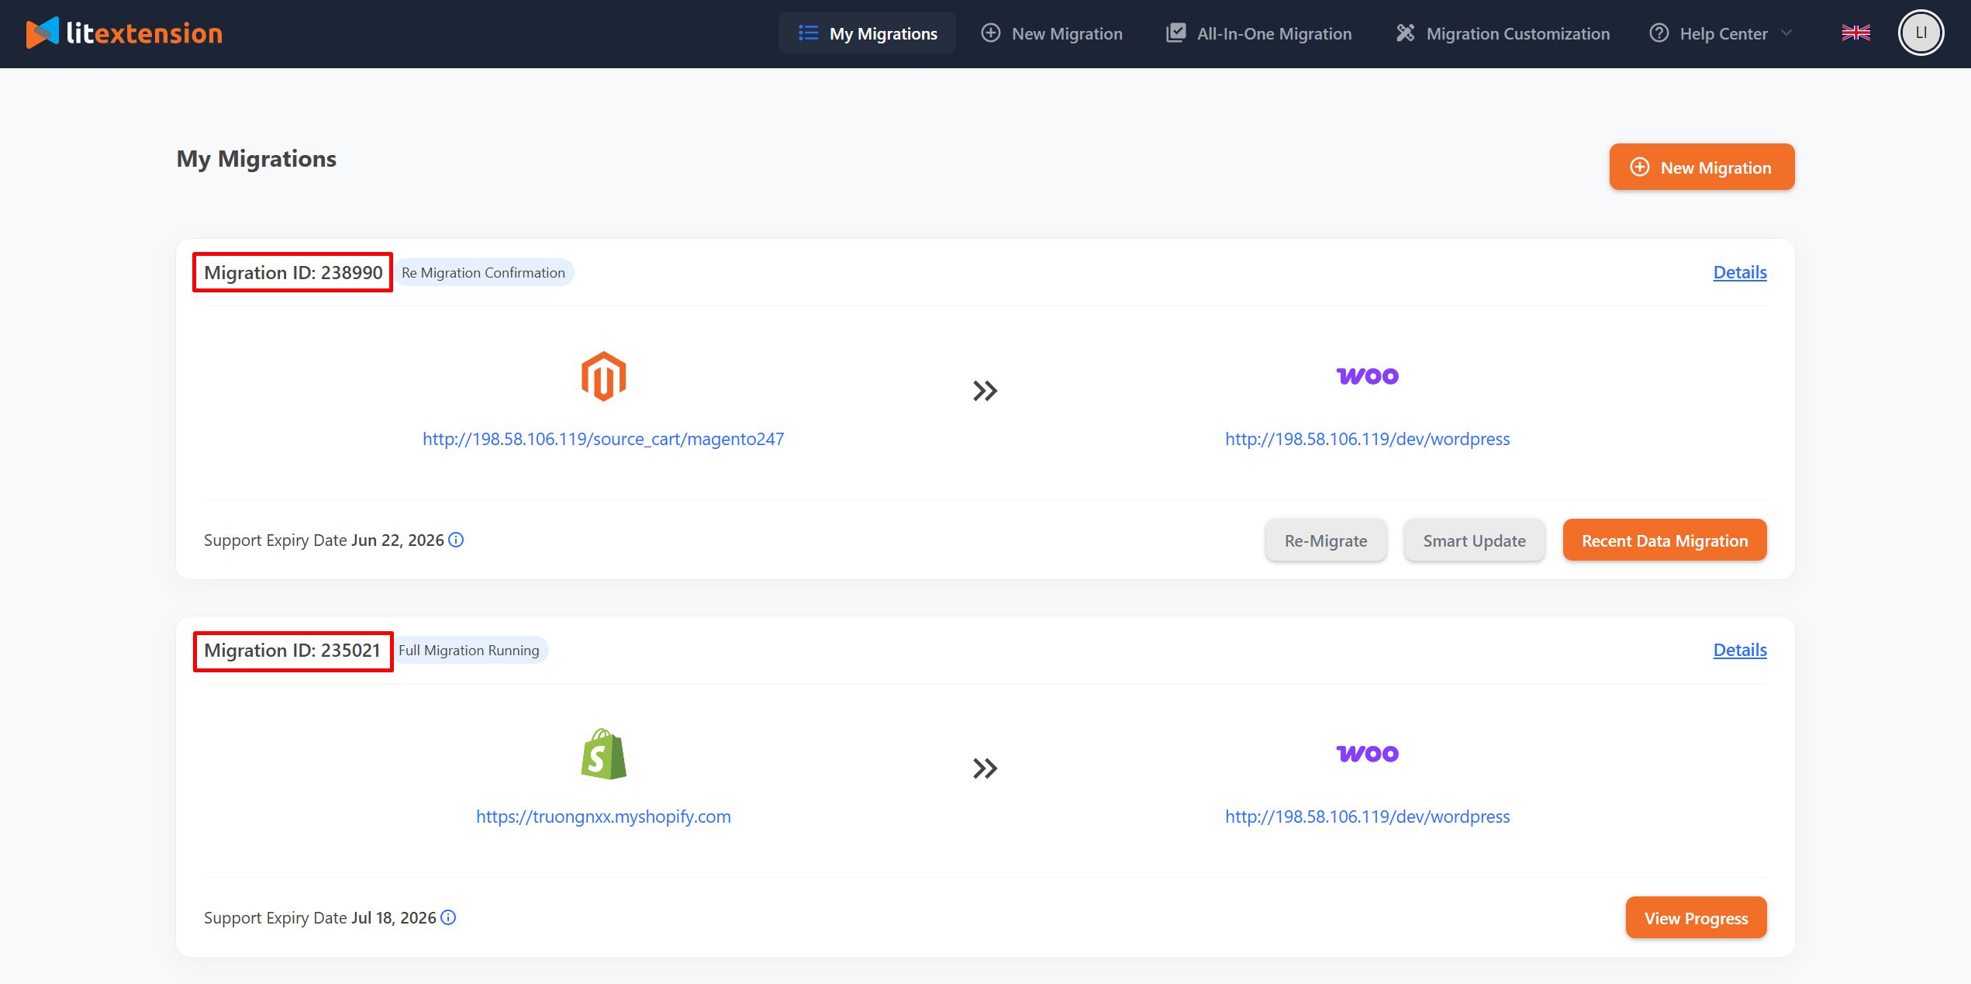Click Support Expiry Date Jun 22, 2026 text
This screenshot has height=984, width=1971.
click(x=324, y=540)
